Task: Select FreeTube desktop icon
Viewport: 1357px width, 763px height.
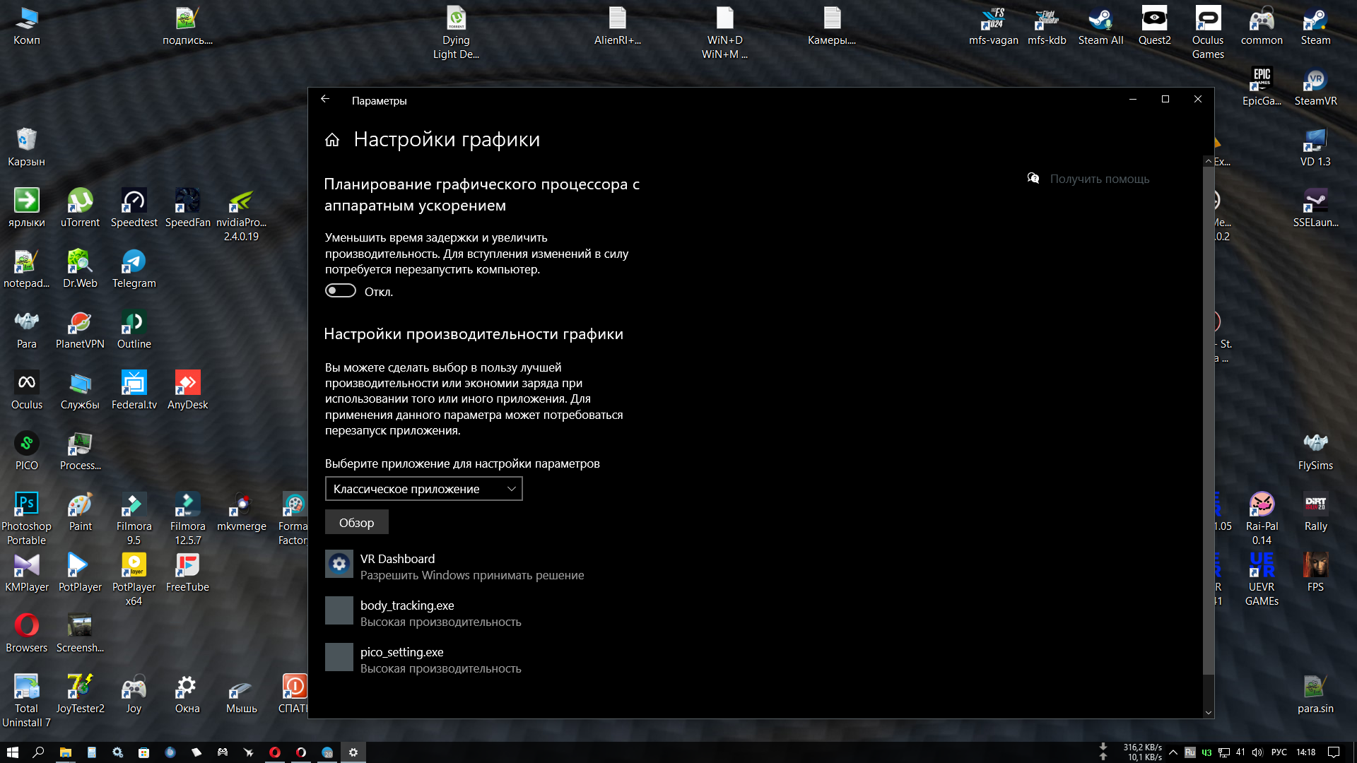Action: point(187,572)
